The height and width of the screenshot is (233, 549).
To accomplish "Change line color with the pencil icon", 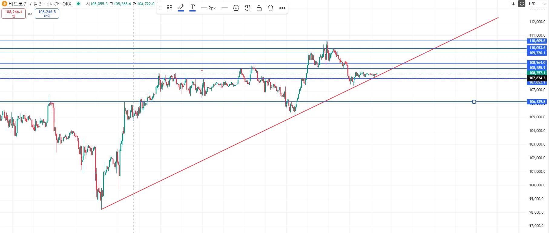I will pyautogui.click(x=181, y=8).
